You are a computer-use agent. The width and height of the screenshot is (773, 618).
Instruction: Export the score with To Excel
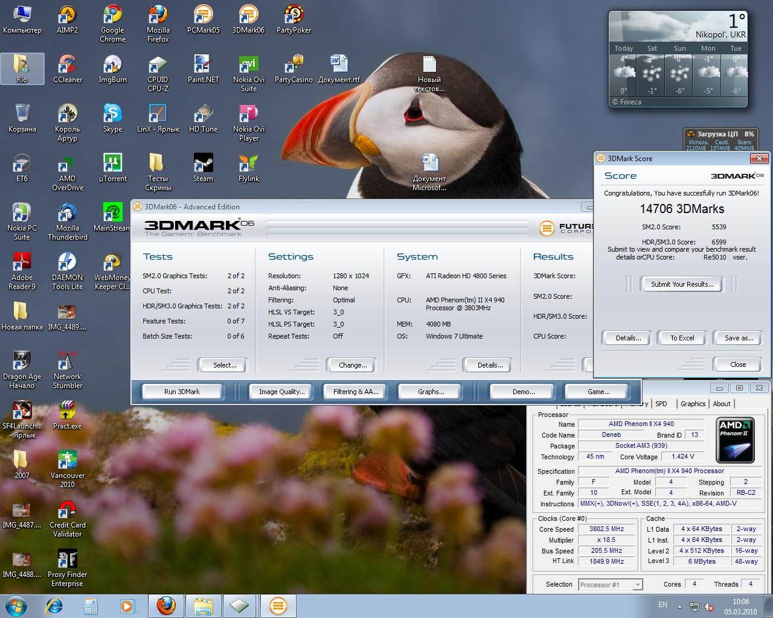tap(682, 338)
